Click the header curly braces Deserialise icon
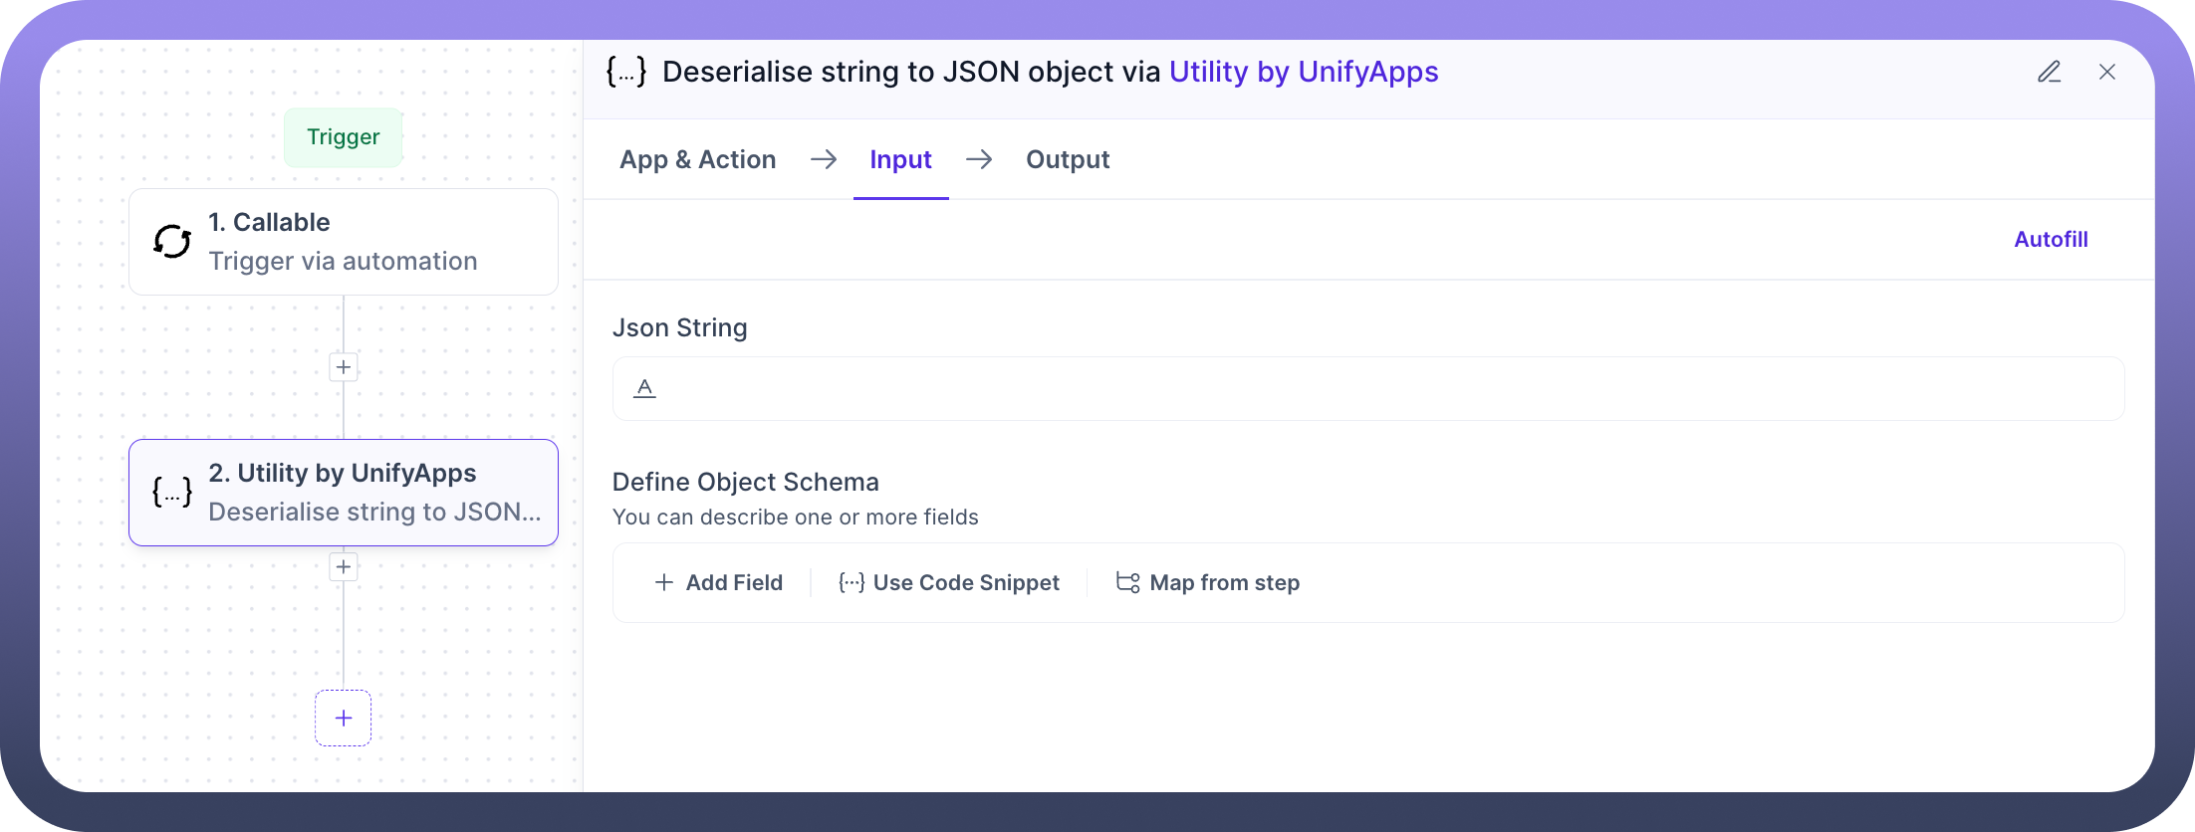Image resolution: width=2195 pixels, height=832 pixels. click(x=626, y=72)
